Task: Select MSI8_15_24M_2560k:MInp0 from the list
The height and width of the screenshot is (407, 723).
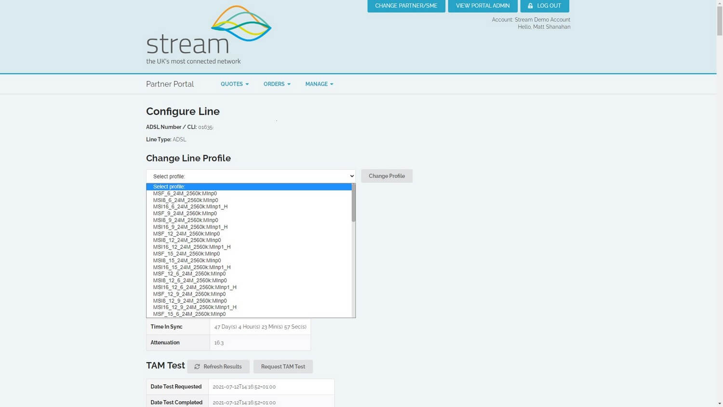Action: pos(187,260)
